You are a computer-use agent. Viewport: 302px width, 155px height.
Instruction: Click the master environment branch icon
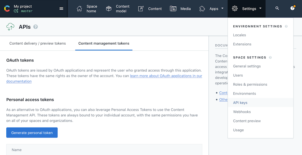coord(16,11)
